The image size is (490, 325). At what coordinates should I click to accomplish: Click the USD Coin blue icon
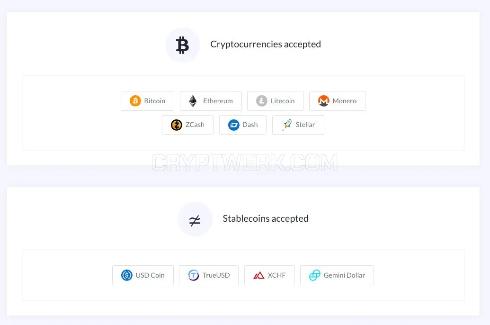[127, 275]
